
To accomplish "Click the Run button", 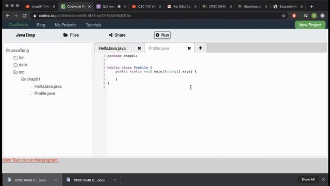I will click(162, 35).
